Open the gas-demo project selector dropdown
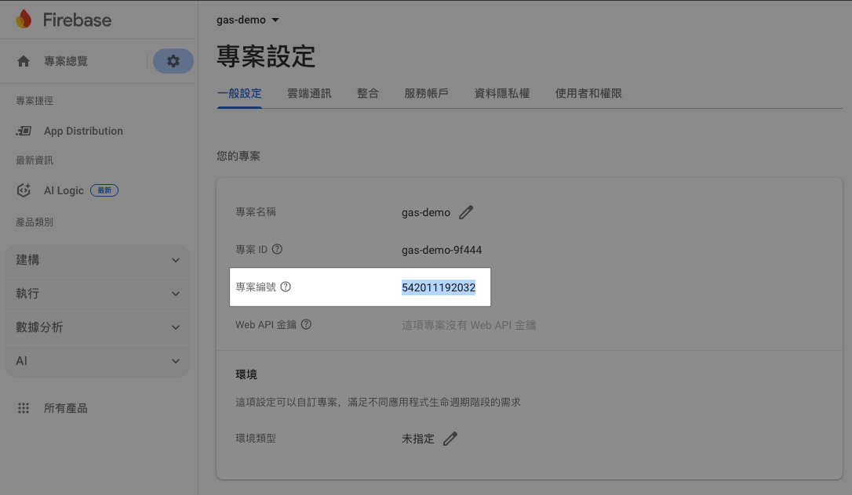 pos(248,20)
